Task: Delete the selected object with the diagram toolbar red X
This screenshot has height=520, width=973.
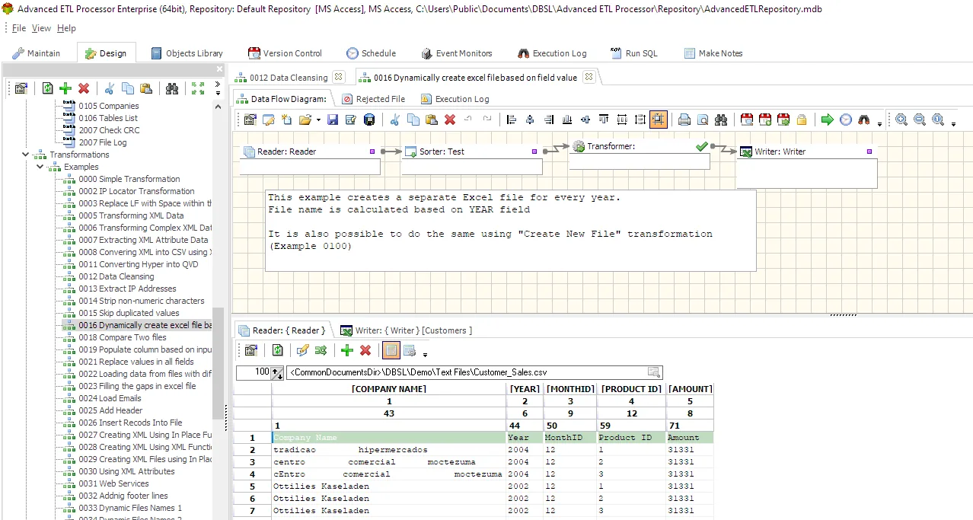Action: pos(450,120)
